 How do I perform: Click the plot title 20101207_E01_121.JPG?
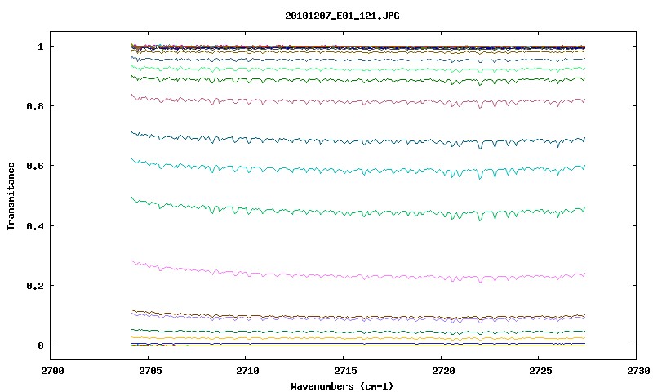tap(342, 16)
